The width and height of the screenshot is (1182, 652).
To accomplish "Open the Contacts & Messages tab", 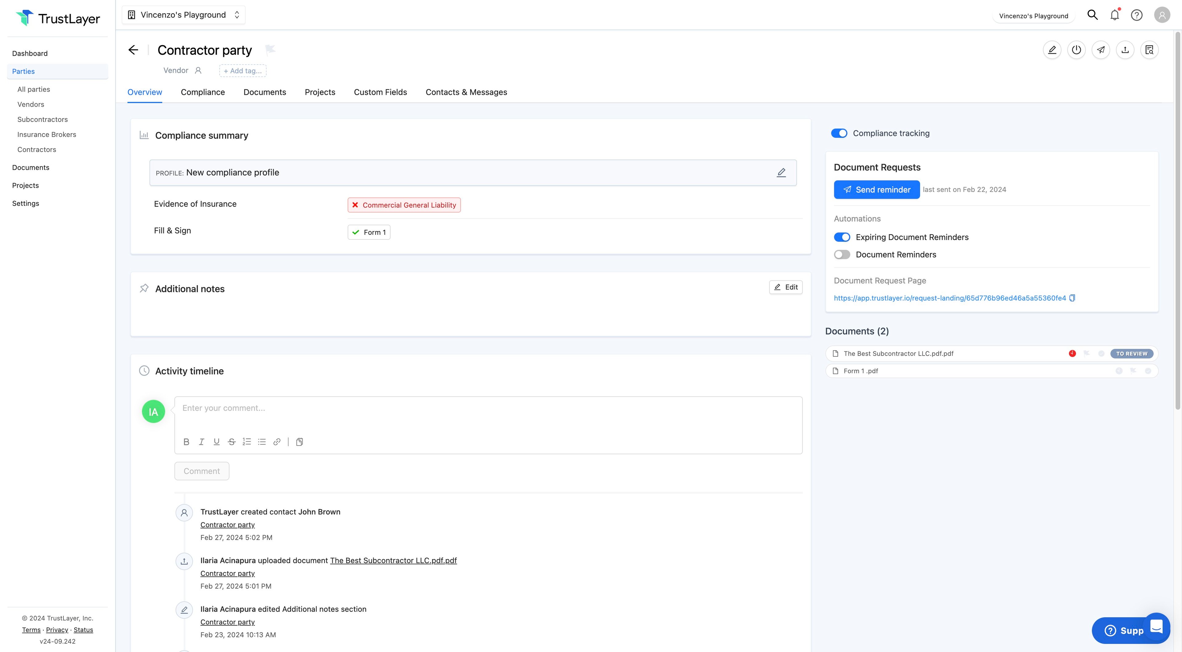I will (466, 92).
